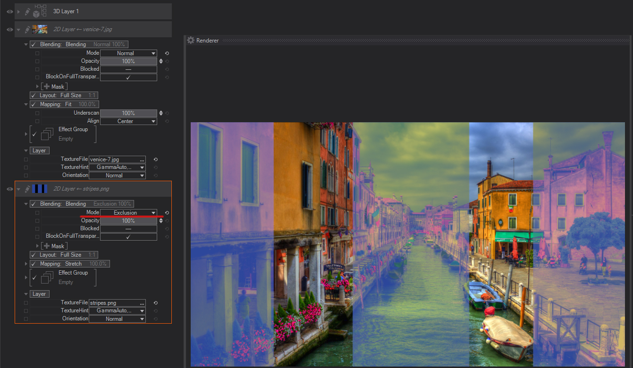Expand the Mapping: Stretch section
The width and height of the screenshot is (633, 368).
[x=26, y=264]
